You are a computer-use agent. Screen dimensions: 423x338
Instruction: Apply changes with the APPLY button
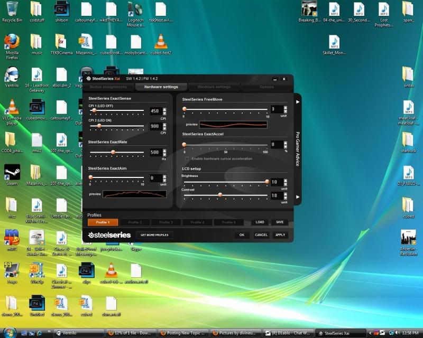tap(280, 235)
